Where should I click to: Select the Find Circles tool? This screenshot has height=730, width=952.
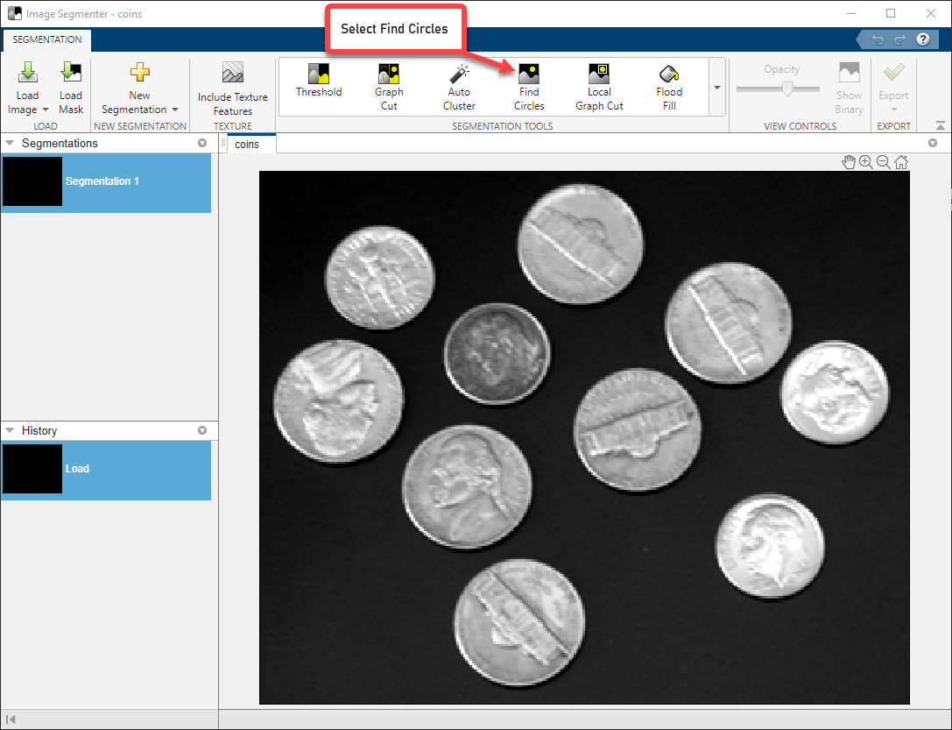click(x=529, y=88)
